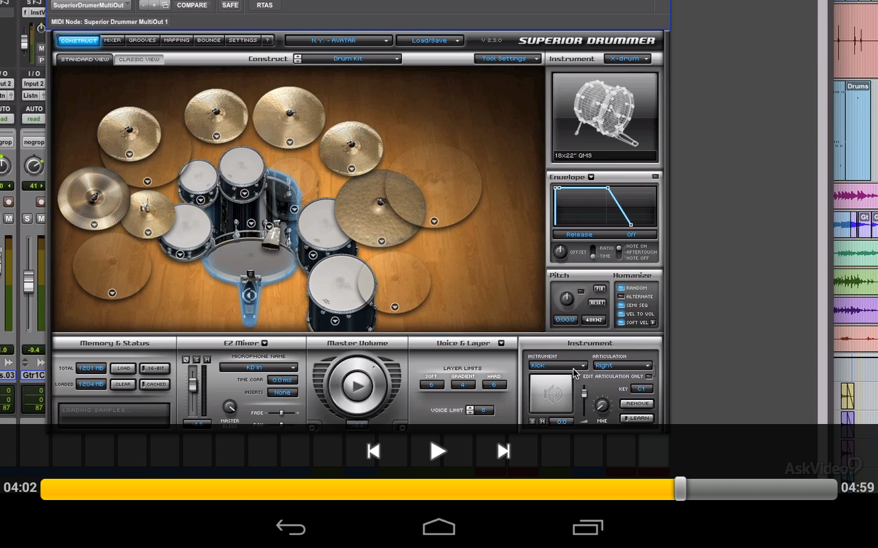Click the kick drum pedal in the kit
The height and width of the screenshot is (548, 878).
coord(250,295)
